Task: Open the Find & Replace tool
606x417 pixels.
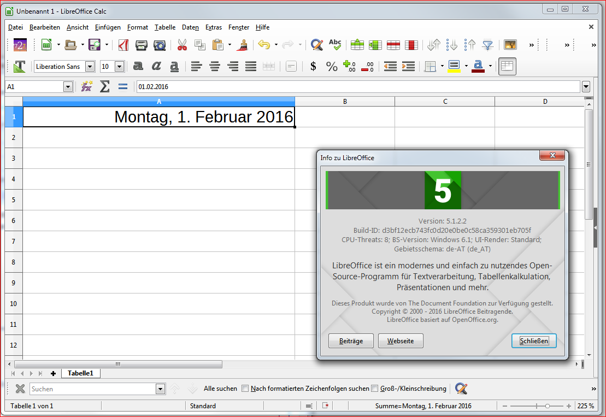Action: (x=316, y=45)
